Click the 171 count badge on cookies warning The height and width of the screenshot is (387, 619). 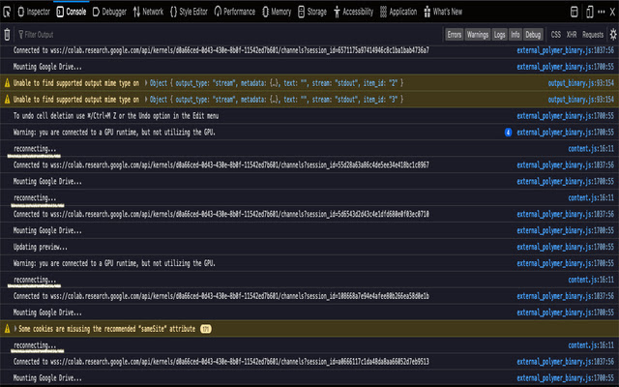coord(206,329)
